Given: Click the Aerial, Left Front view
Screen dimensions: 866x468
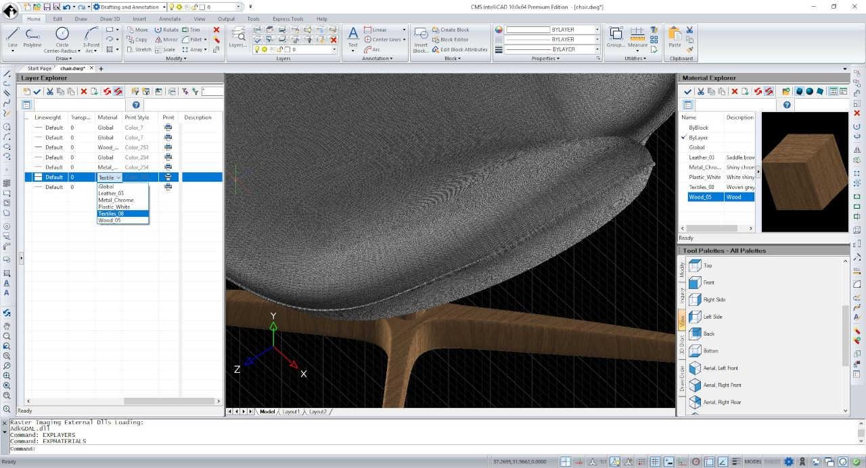Looking at the screenshot, I should (721, 368).
